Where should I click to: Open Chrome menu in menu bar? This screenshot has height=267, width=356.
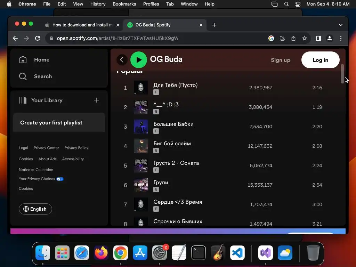[27, 4]
